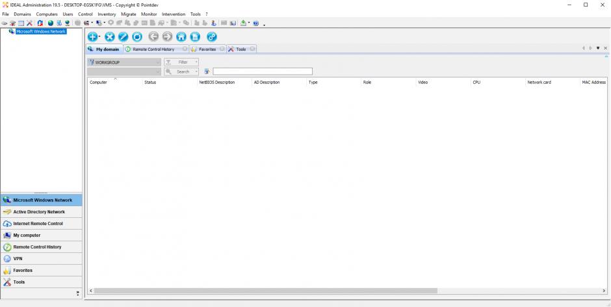Viewport: 611px width, 307px height.
Task: Click the blue document page button
Action: 195,36
